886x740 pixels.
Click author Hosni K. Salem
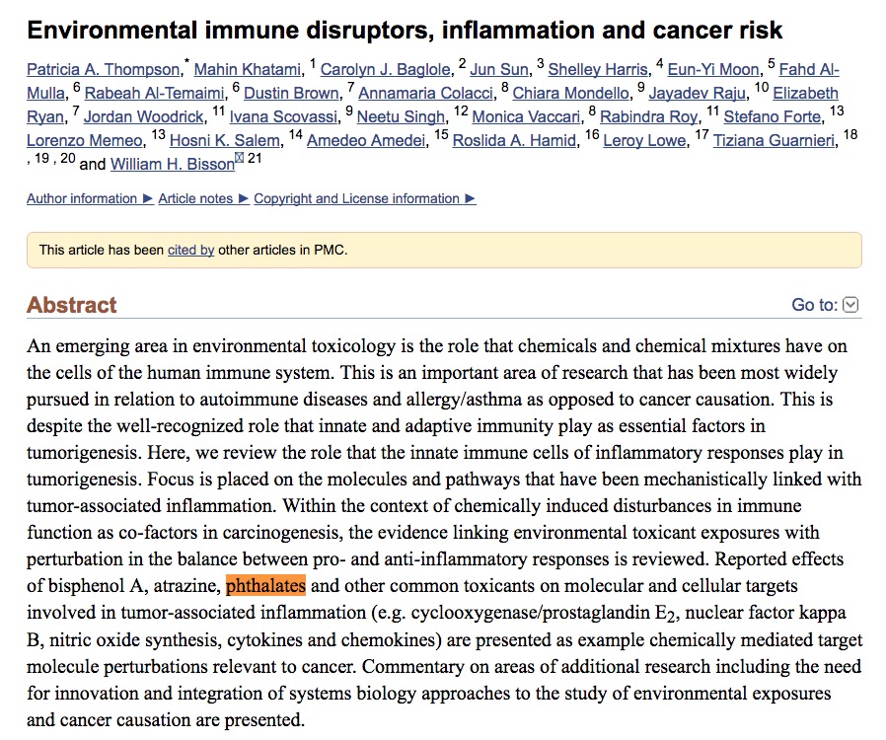tap(225, 140)
